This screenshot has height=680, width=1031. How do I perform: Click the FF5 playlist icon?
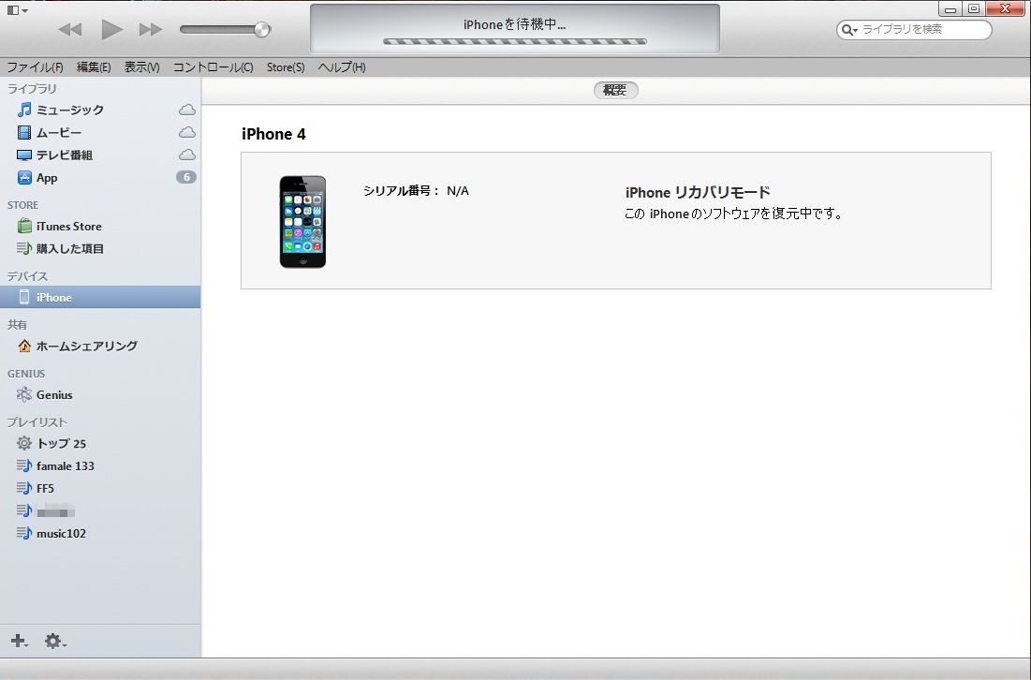click(x=24, y=487)
